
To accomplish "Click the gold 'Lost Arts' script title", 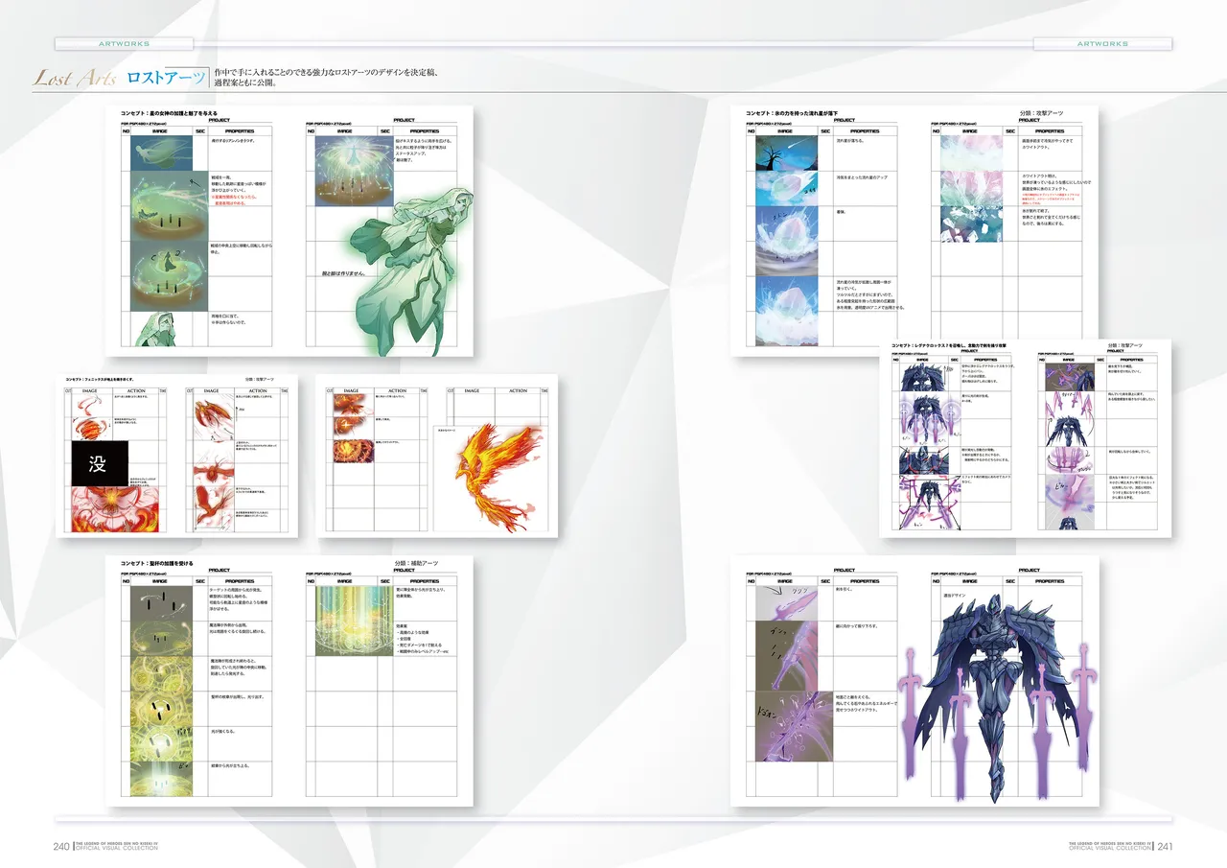I will click(x=75, y=79).
